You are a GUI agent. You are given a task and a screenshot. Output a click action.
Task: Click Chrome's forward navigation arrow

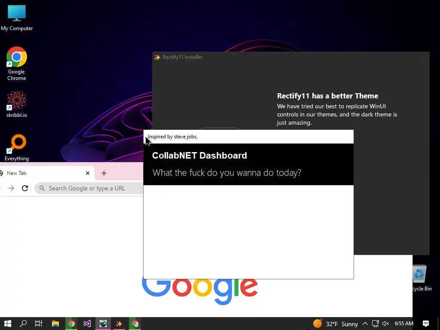pos(11,188)
